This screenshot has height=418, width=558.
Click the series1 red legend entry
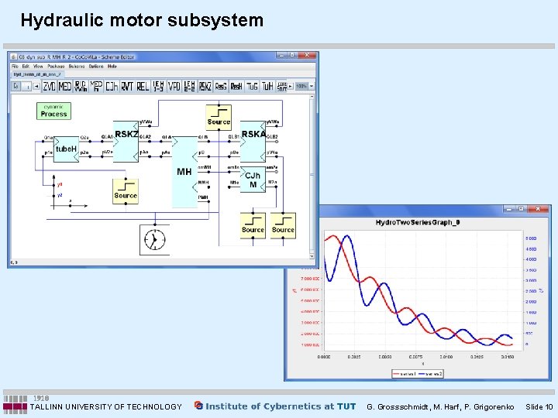(405, 374)
